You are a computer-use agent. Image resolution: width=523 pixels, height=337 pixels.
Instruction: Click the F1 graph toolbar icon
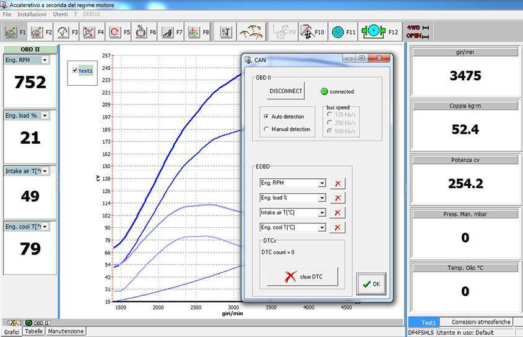click(11, 31)
